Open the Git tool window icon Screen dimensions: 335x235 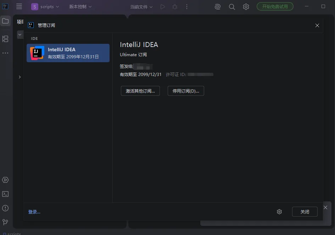5,222
